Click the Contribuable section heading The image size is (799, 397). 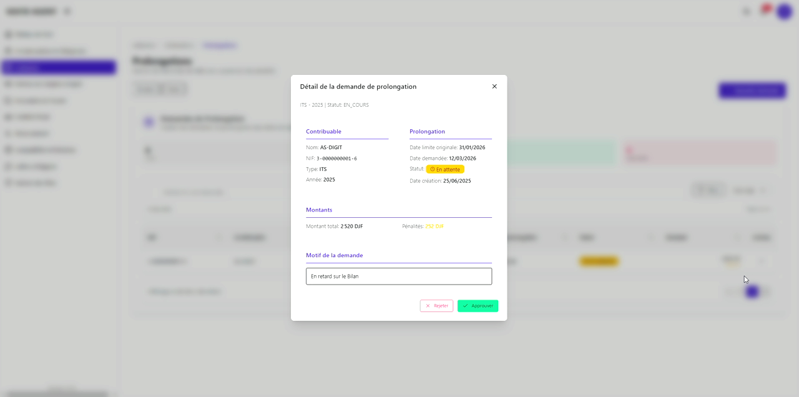pos(323,132)
